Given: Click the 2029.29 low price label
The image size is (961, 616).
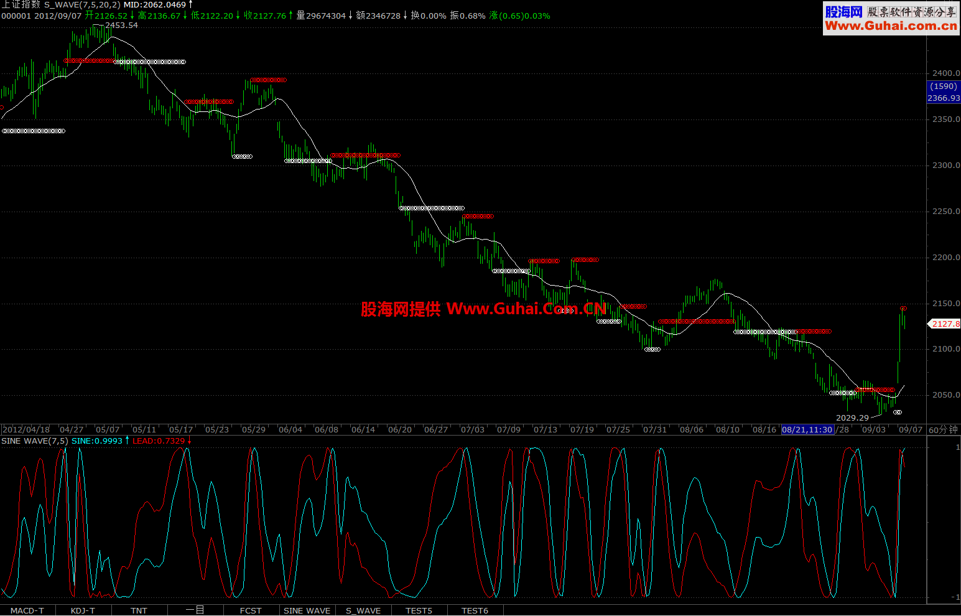Looking at the screenshot, I should coord(852,418).
